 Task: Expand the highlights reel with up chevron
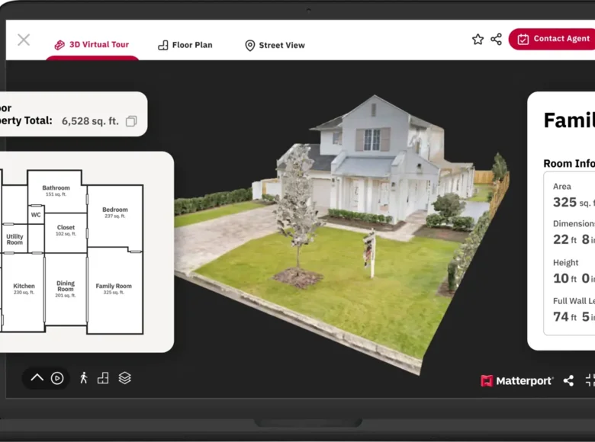pyautogui.click(x=37, y=378)
